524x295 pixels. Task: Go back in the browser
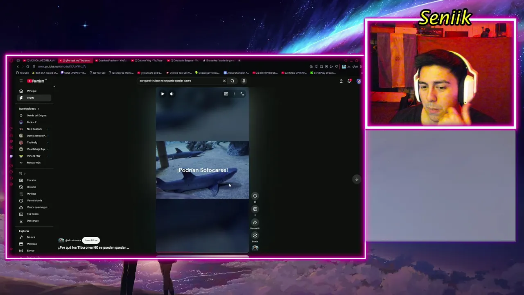pos(18,67)
